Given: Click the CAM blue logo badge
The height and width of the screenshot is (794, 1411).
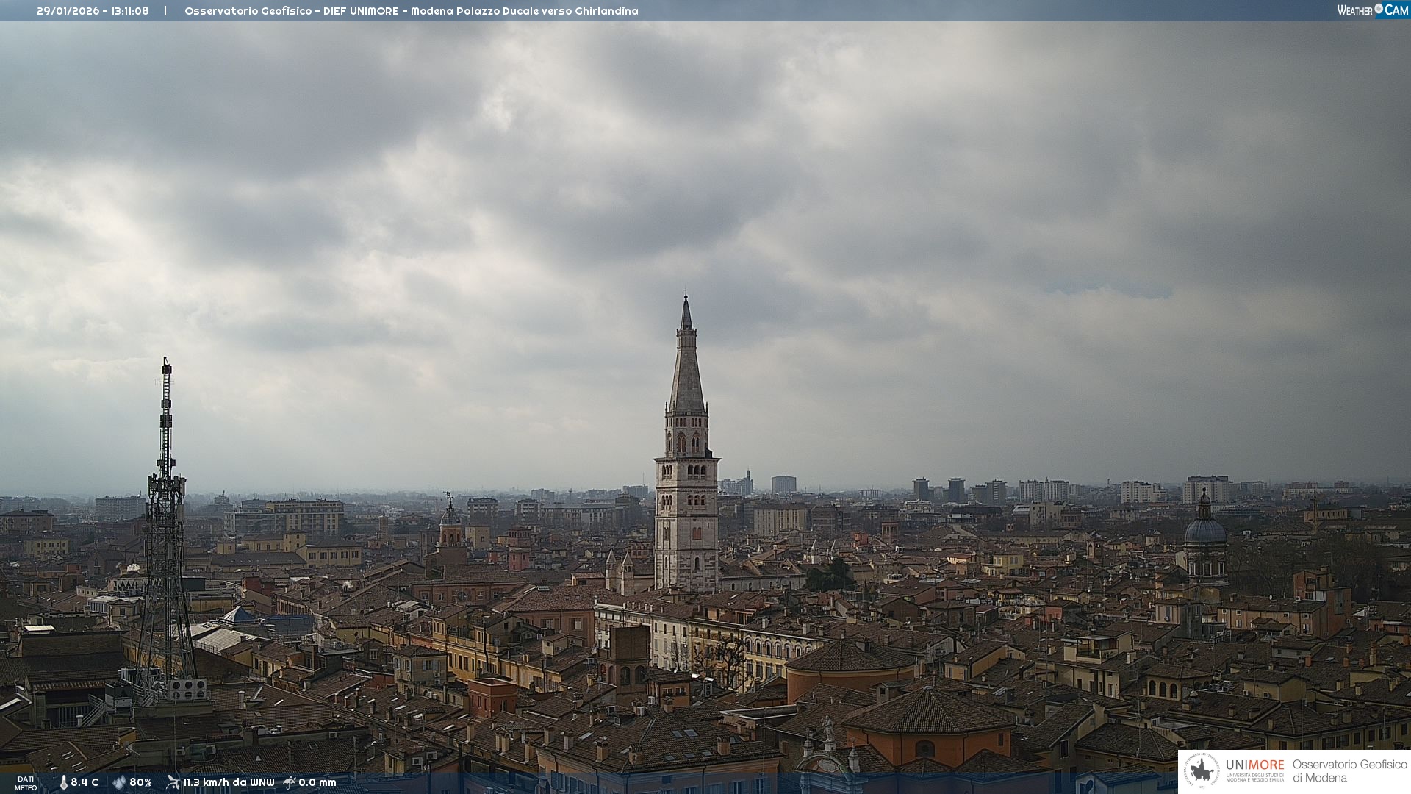Looking at the screenshot, I should [x=1396, y=10].
